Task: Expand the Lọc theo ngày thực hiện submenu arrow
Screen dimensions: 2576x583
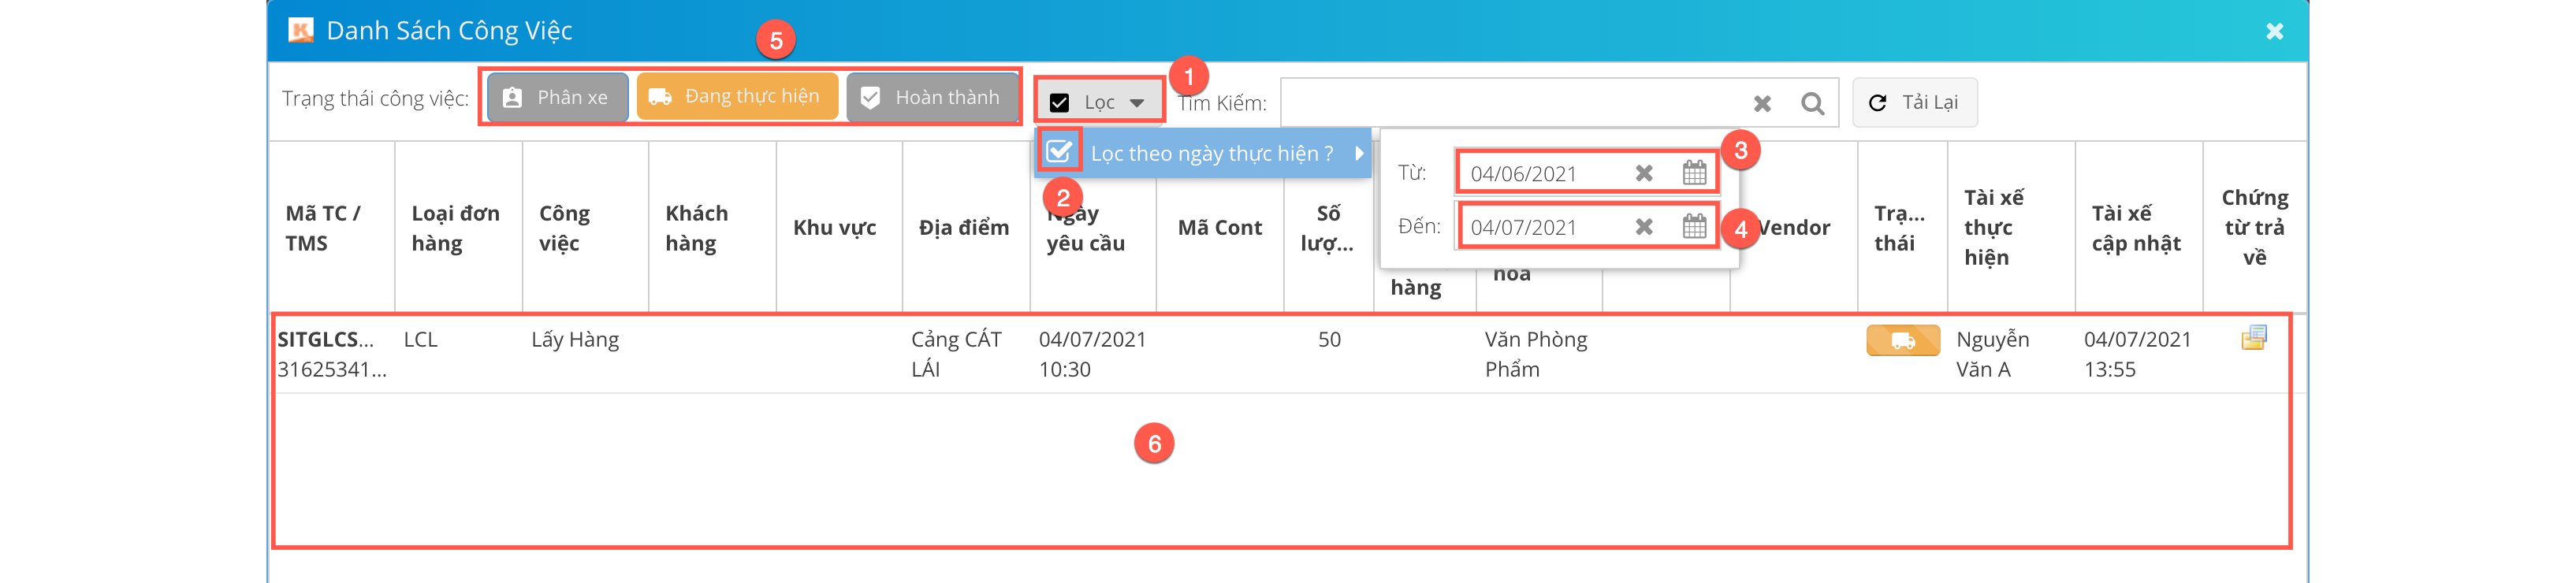Action: point(1359,153)
